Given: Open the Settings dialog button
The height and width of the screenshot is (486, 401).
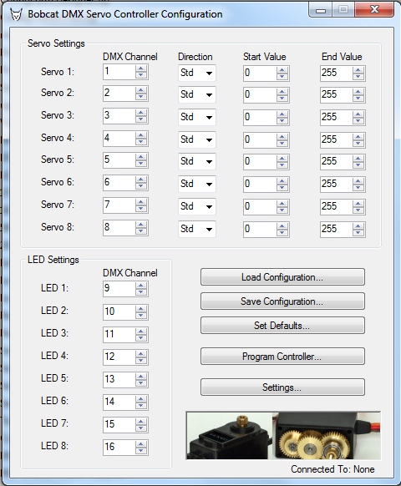Looking at the screenshot, I should (x=282, y=387).
